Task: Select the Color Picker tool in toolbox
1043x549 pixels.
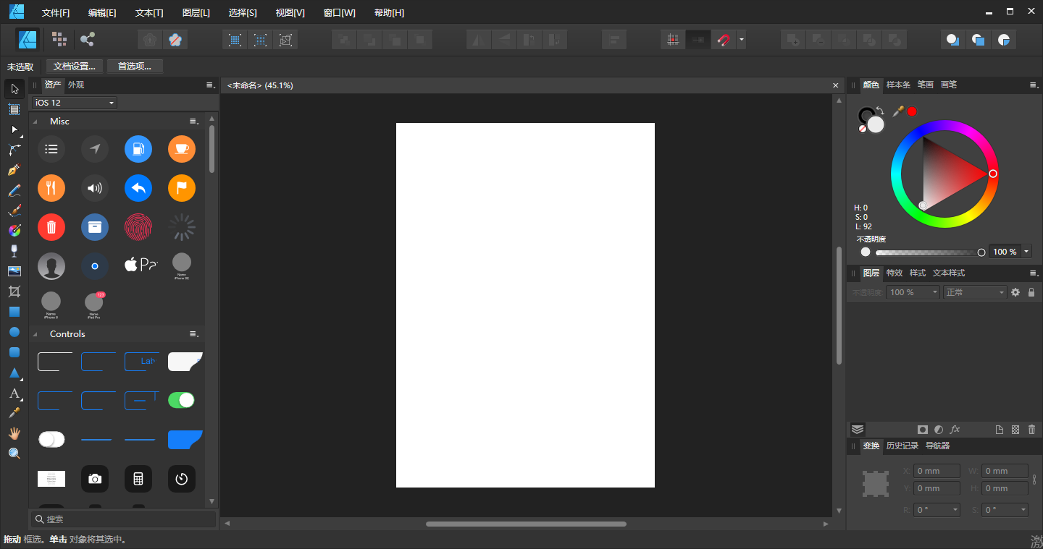Action: pyautogui.click(x=14, y=413)
